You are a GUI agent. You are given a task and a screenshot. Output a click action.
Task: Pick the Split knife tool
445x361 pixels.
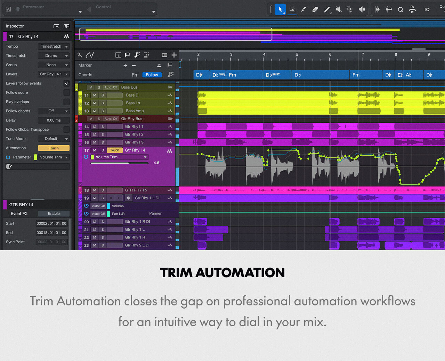click(304, 9)
